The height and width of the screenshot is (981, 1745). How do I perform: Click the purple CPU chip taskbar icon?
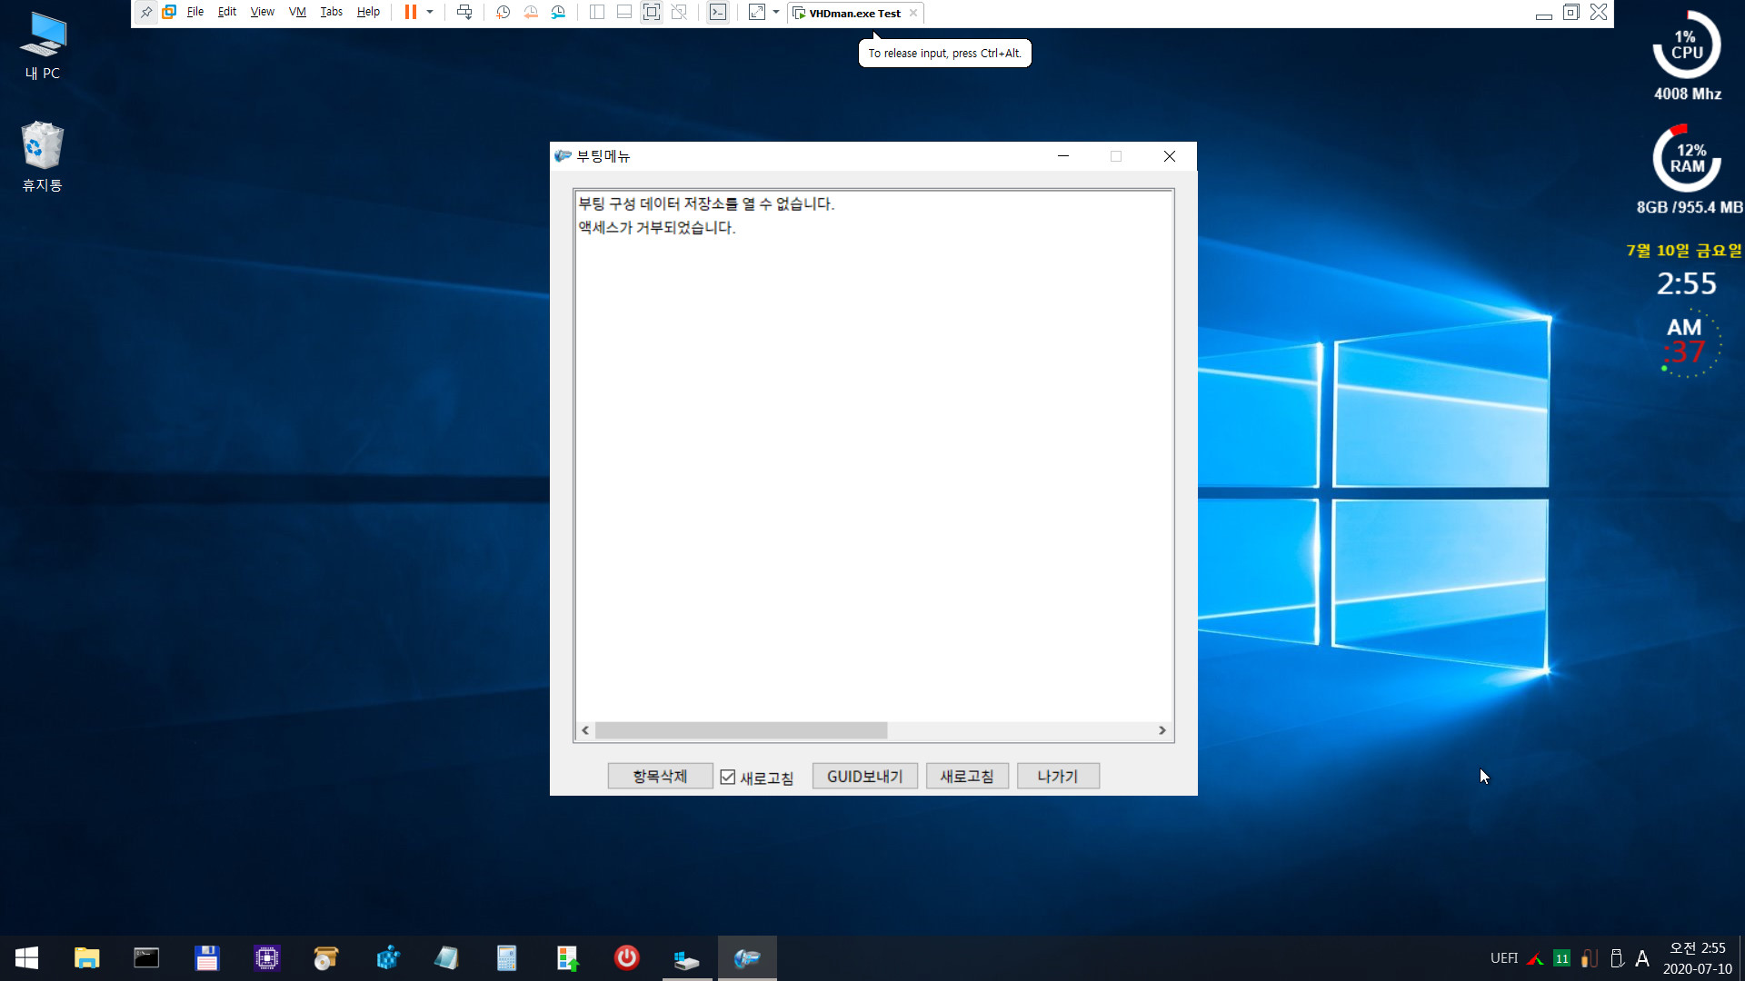(x=267, y=958)
